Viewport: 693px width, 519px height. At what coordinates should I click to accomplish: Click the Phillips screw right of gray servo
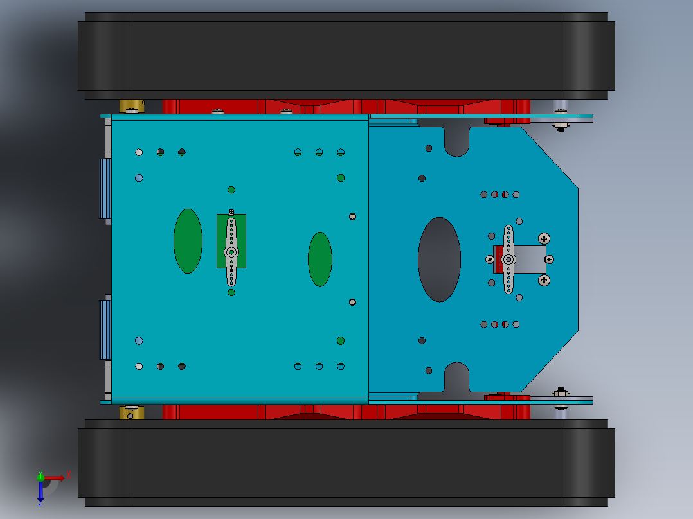click(x=549, y=259)
